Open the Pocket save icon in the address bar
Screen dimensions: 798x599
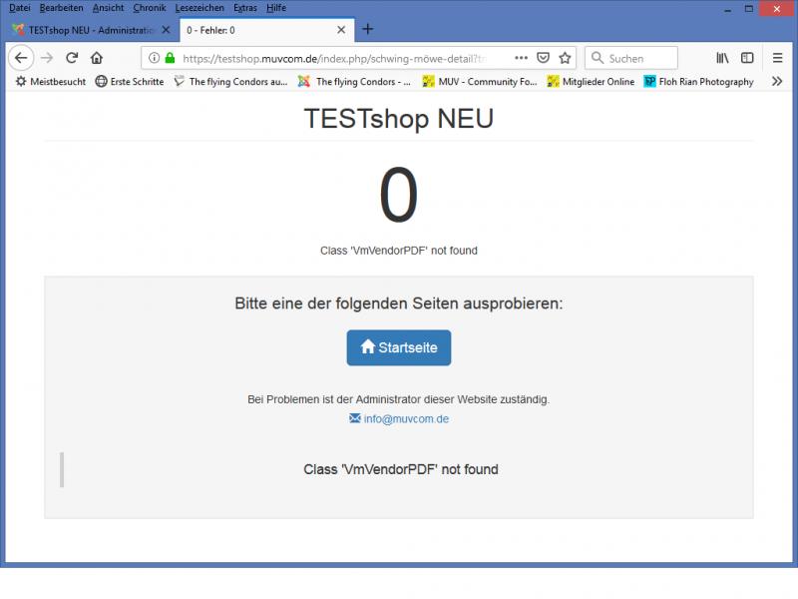[x=544, y=58]
